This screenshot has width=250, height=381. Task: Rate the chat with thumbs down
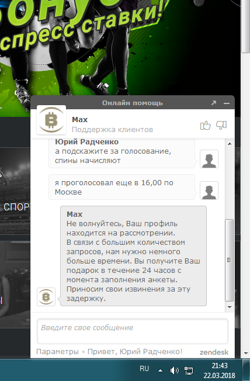(x=221, y=126)
